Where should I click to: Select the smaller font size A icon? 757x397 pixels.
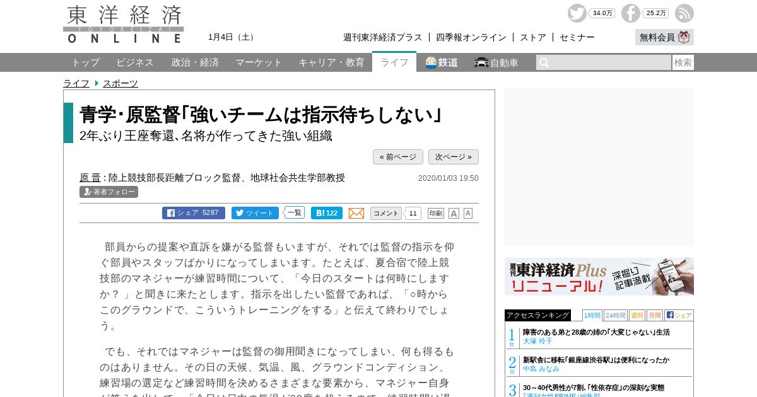click(468, 213)
